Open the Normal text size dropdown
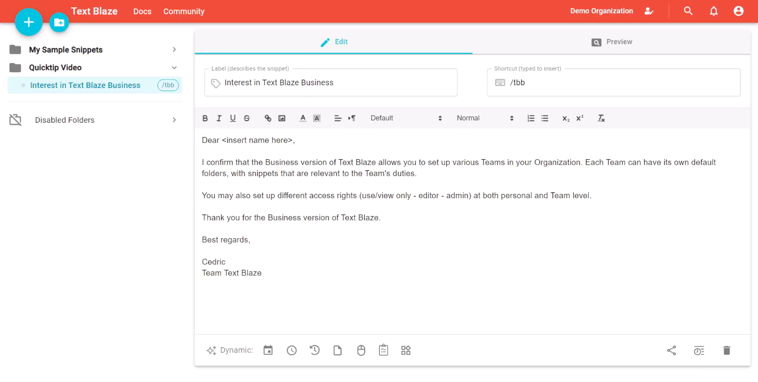The width and height of the screenshot is (758, 382). (x=485, y=119)
